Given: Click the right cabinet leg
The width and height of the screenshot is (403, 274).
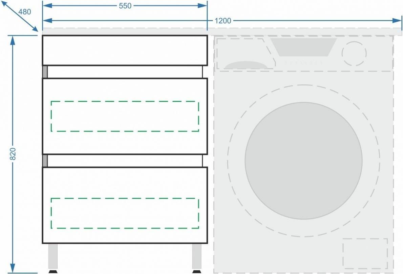Looking at the screenshot, I should (197, 256).
